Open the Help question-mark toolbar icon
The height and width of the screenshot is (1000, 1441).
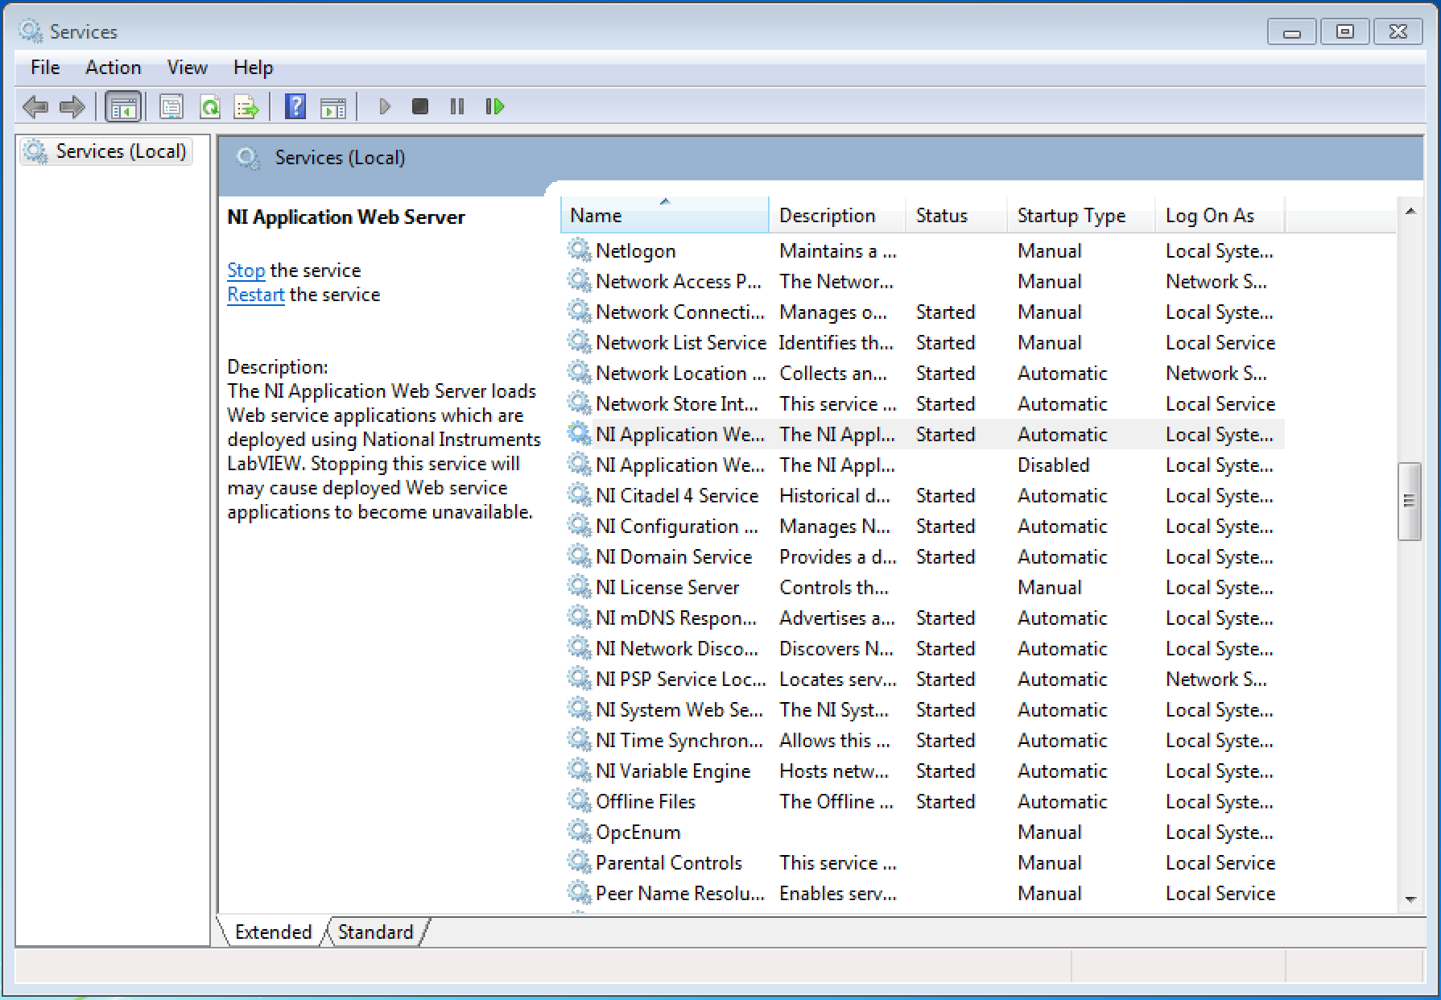pos(295,106)
